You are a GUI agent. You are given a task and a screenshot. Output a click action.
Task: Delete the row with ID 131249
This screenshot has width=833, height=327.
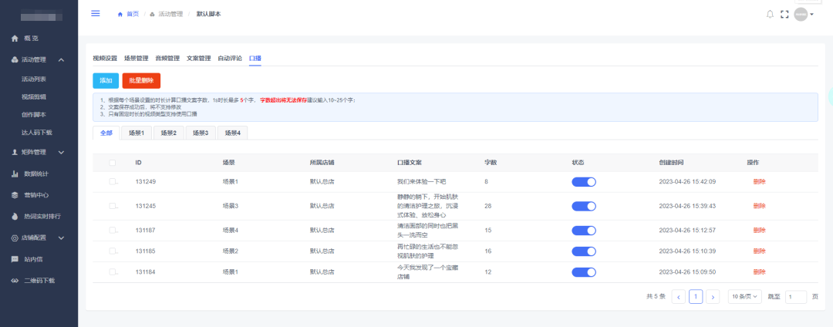click(759, 181)
